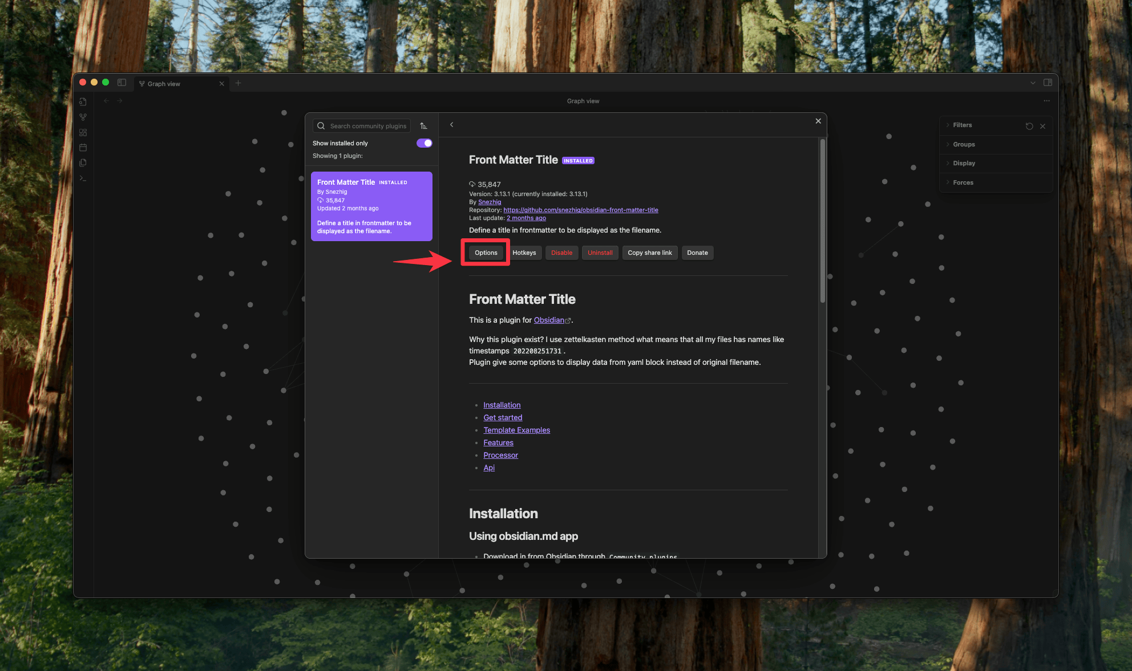Toggle the left sidebar panel icon

[122, 82]
